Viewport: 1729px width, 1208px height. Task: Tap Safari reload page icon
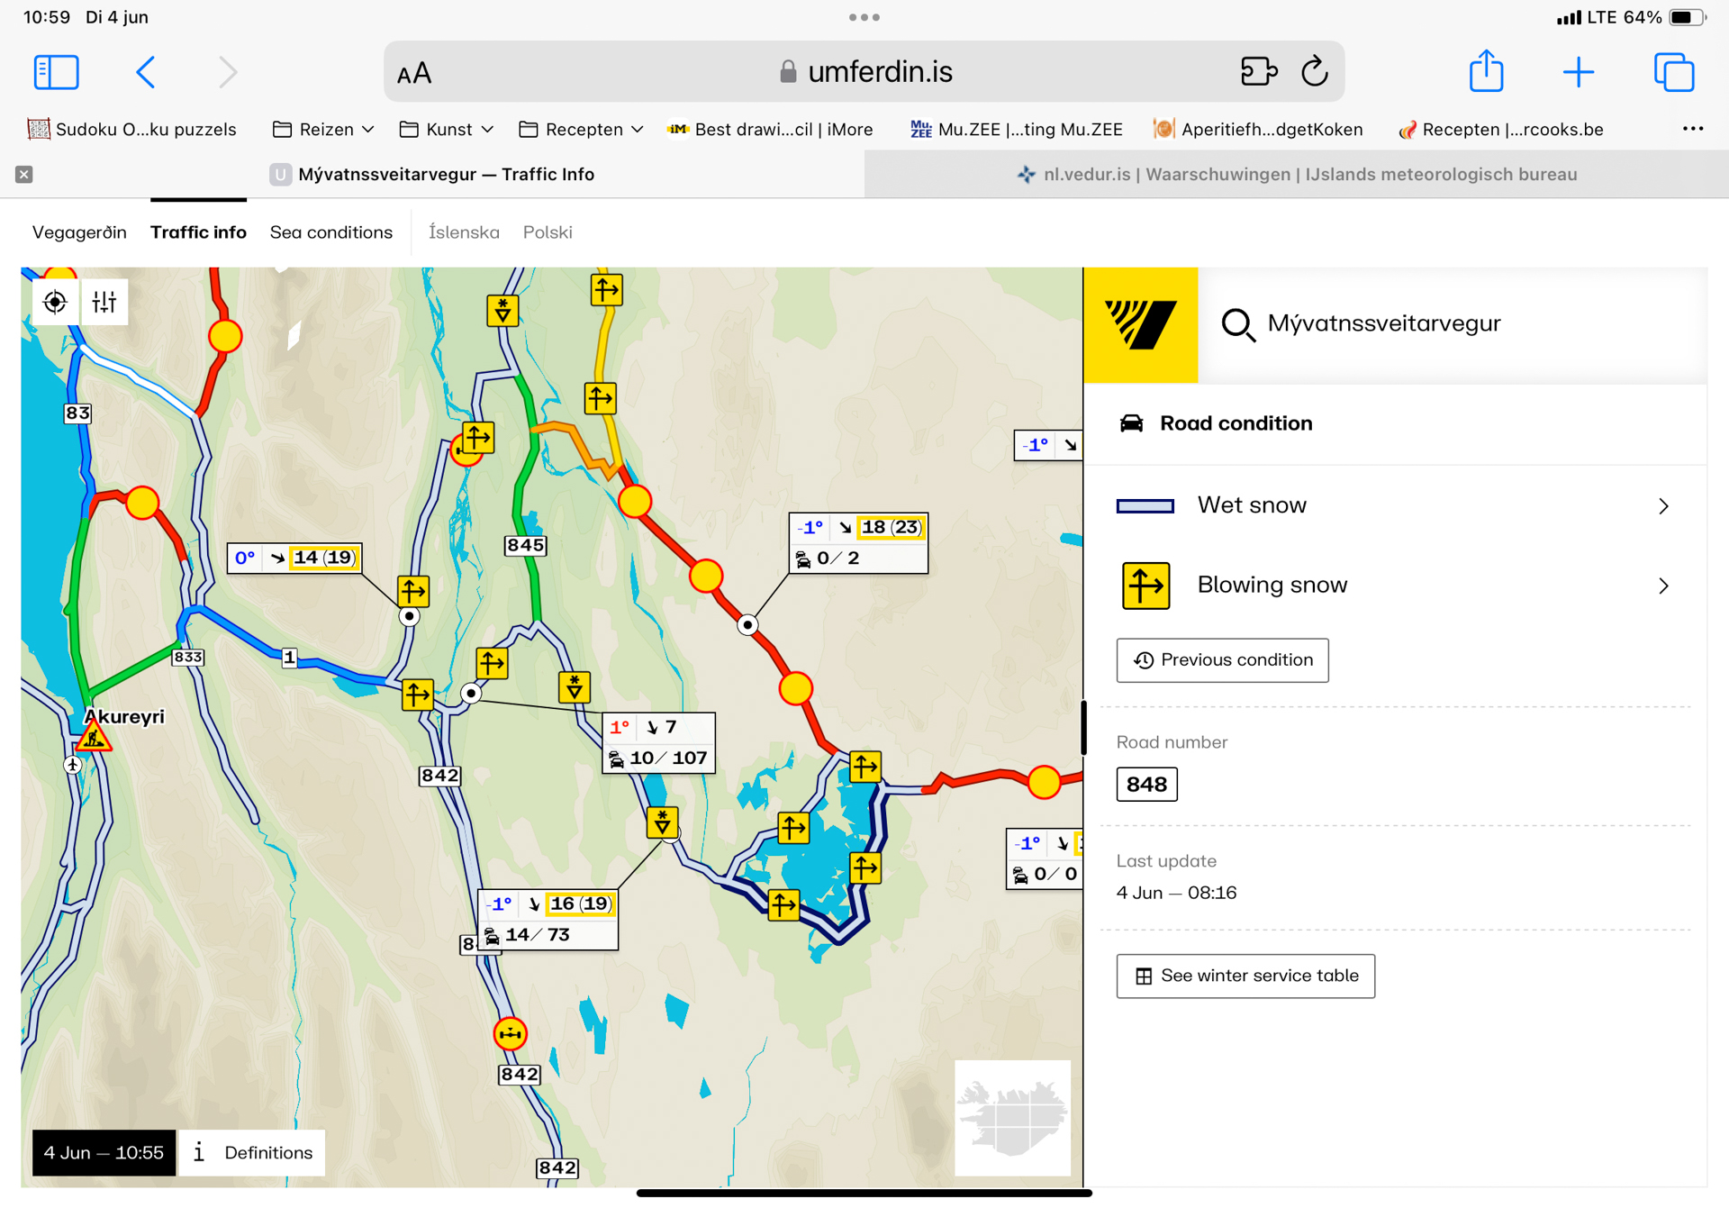click(1314, 71)
